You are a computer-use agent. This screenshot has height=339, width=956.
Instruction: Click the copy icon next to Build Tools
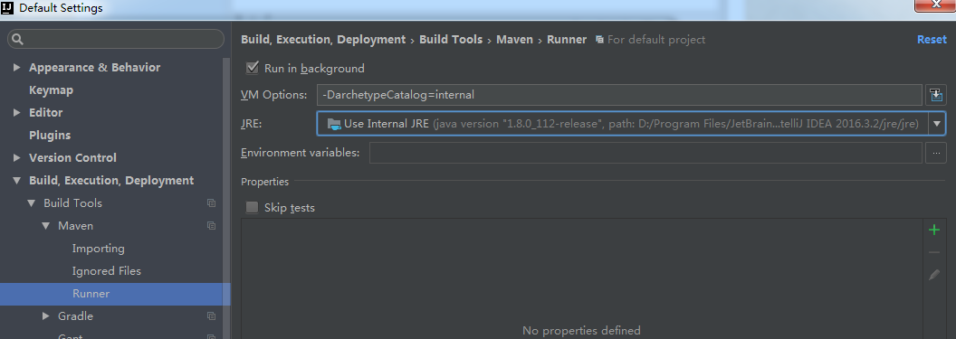[x=211, y=203]
